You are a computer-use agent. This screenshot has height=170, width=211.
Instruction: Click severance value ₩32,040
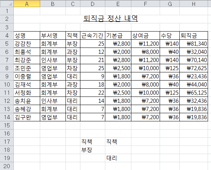pyautogui.click(x=194, y=52)
